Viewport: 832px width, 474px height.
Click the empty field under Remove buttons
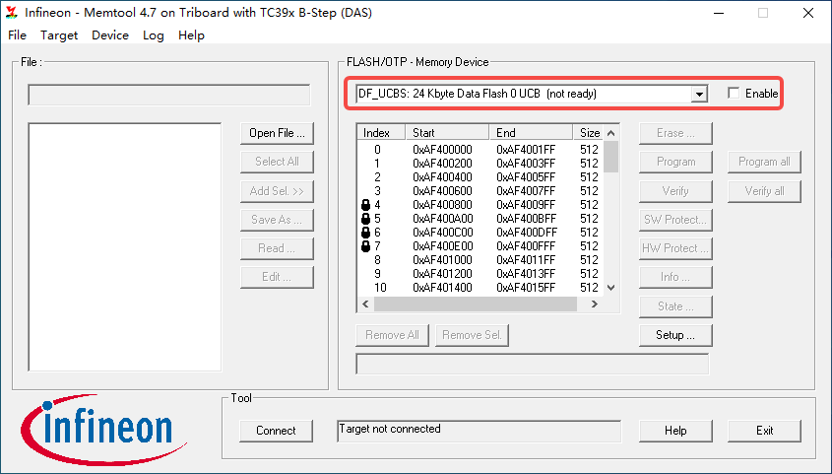click(x=533, y=365)
